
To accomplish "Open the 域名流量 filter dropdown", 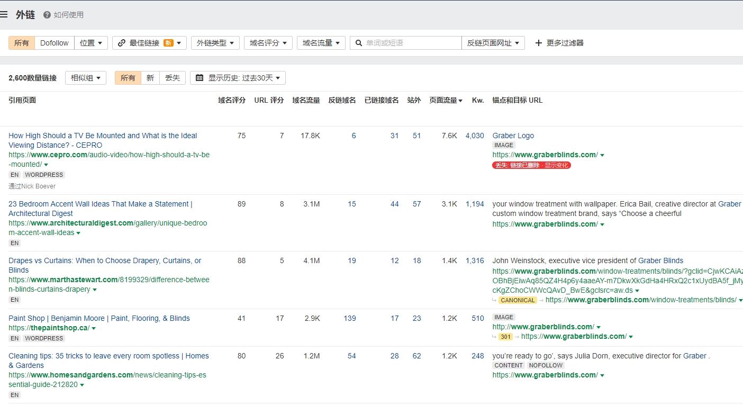I will 321,43.
